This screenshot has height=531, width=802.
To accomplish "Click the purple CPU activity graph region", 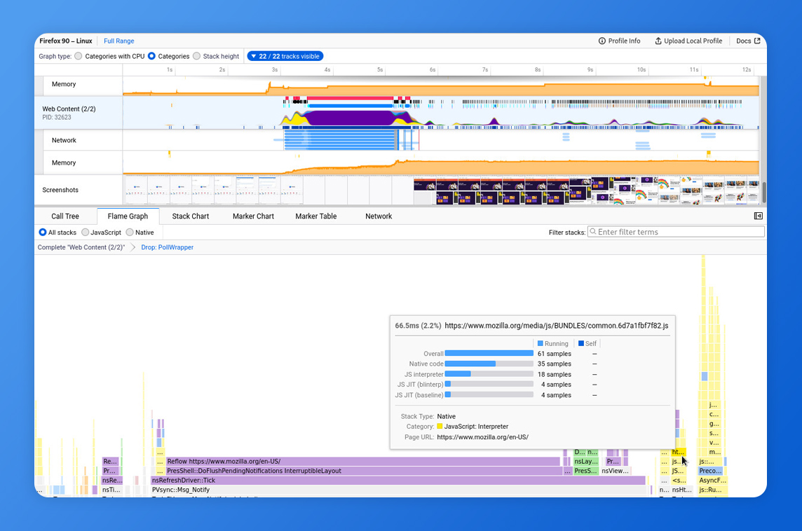I will pyautogui.click(x=351, y=118).
